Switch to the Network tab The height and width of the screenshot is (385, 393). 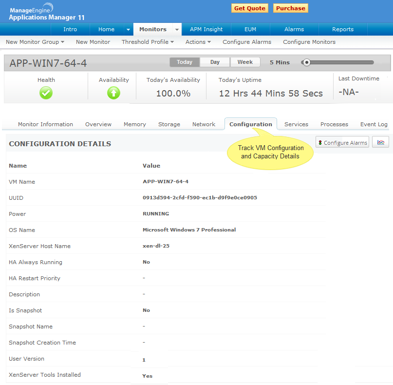click(x=204, y=124)
